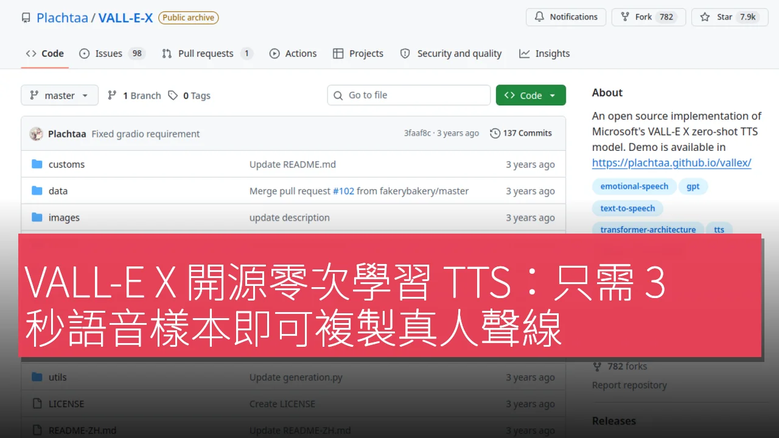Click the LICENSE file icon
Image resolution: width=779 pixels, height=438 pixels.
click(x=37, y=404)
